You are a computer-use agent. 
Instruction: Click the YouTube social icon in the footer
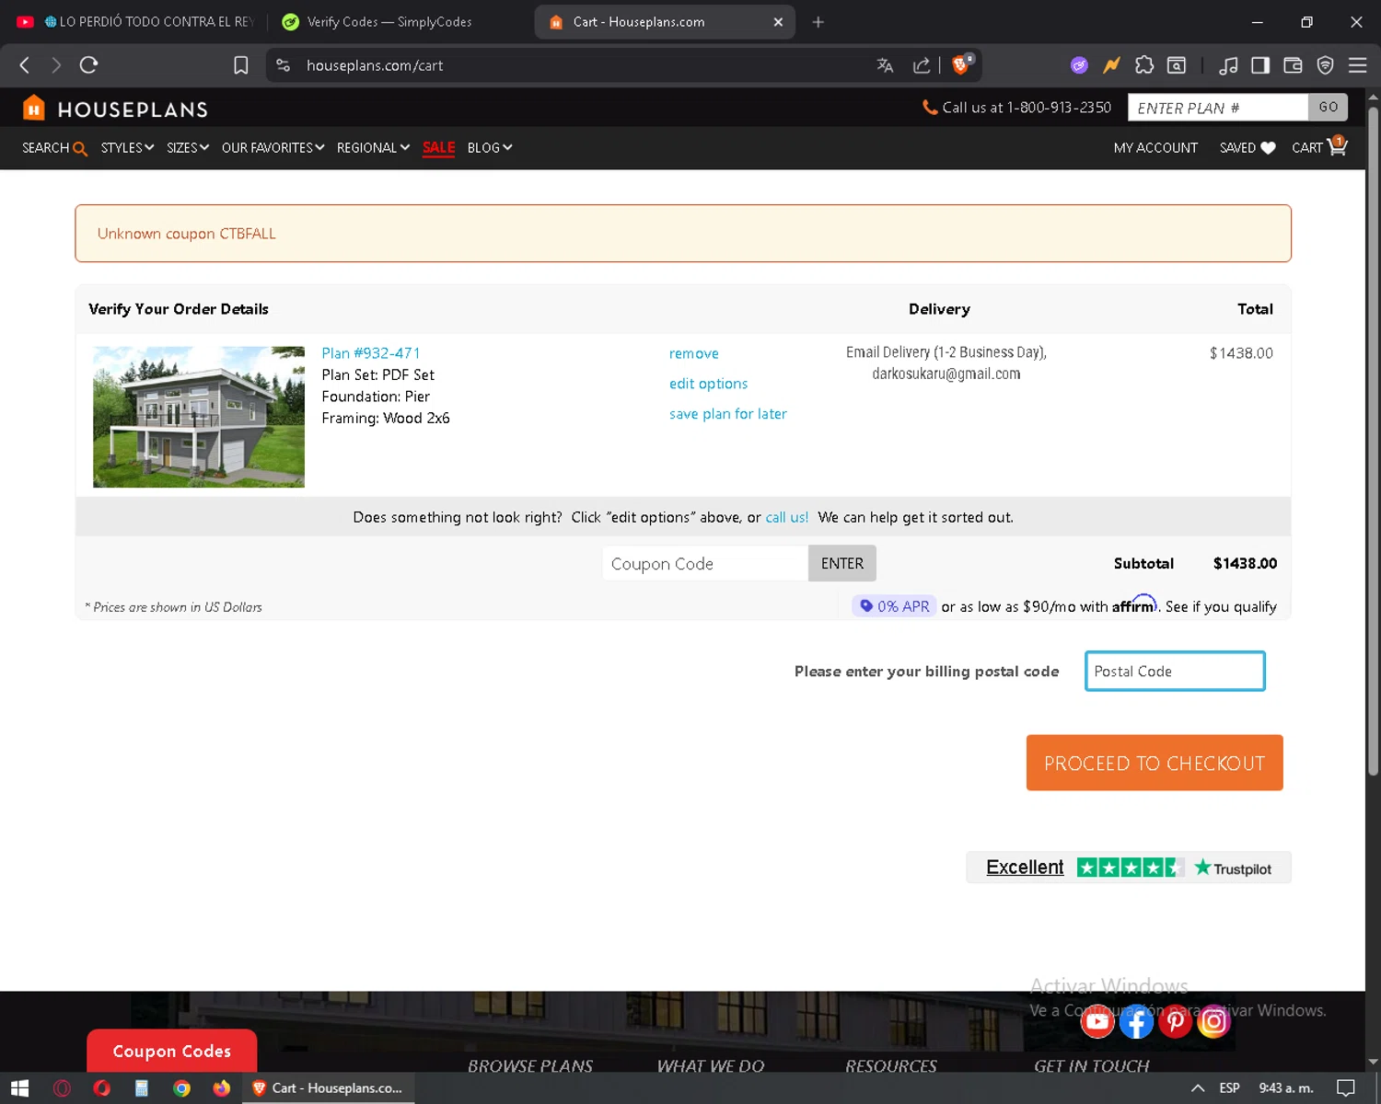[1097, 1021]
